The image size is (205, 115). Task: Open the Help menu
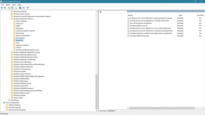[19, 5]
